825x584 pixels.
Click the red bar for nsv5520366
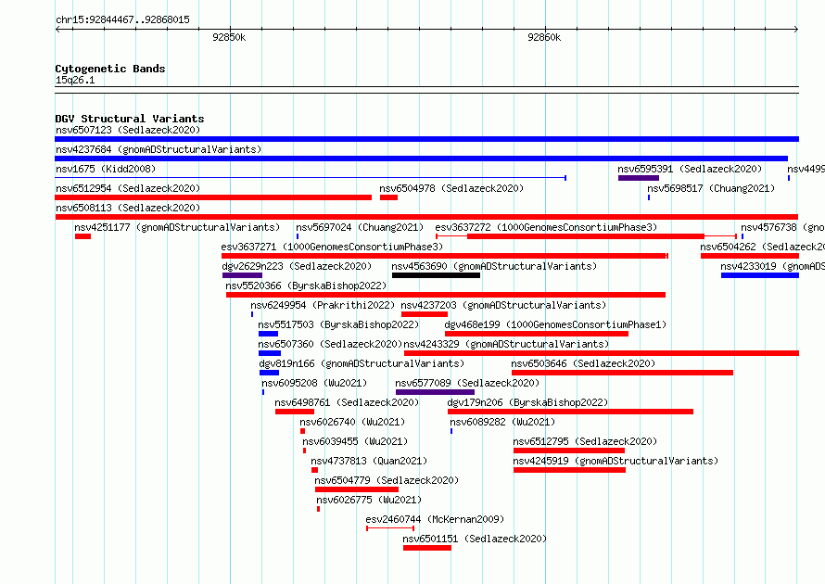pos(446,295)
